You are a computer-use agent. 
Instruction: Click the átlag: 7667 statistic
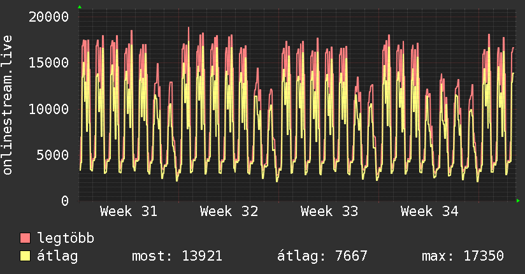pos(322,256)
